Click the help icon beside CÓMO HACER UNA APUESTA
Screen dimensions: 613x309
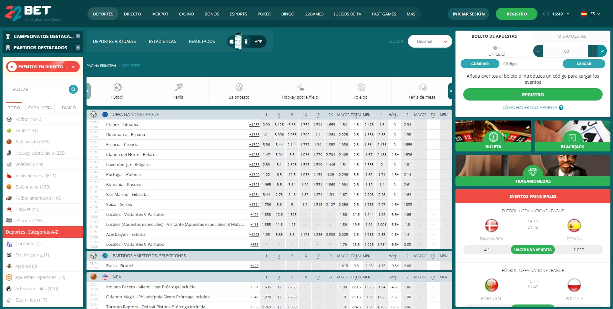click(x=561, y=108)
